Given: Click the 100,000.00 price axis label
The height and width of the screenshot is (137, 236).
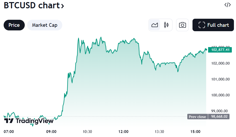Looking at the screenshot, I should coord(220,95).
